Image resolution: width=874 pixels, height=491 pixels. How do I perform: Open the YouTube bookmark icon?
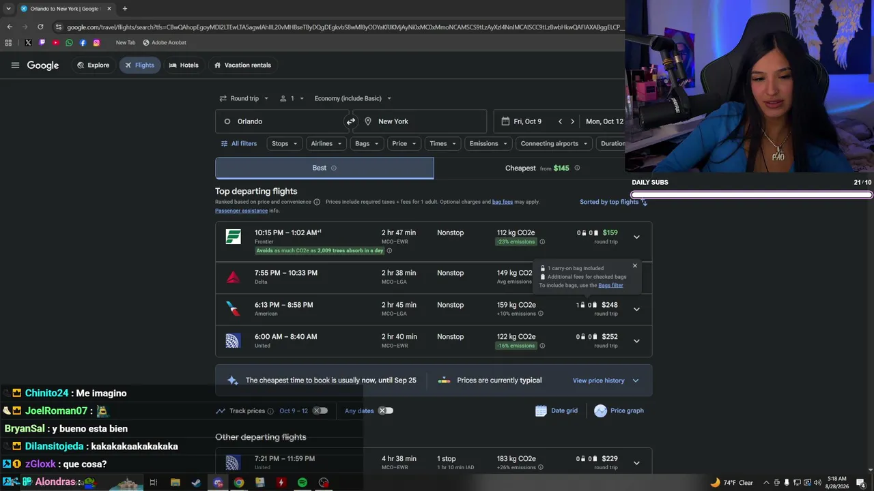coord(55,42)
